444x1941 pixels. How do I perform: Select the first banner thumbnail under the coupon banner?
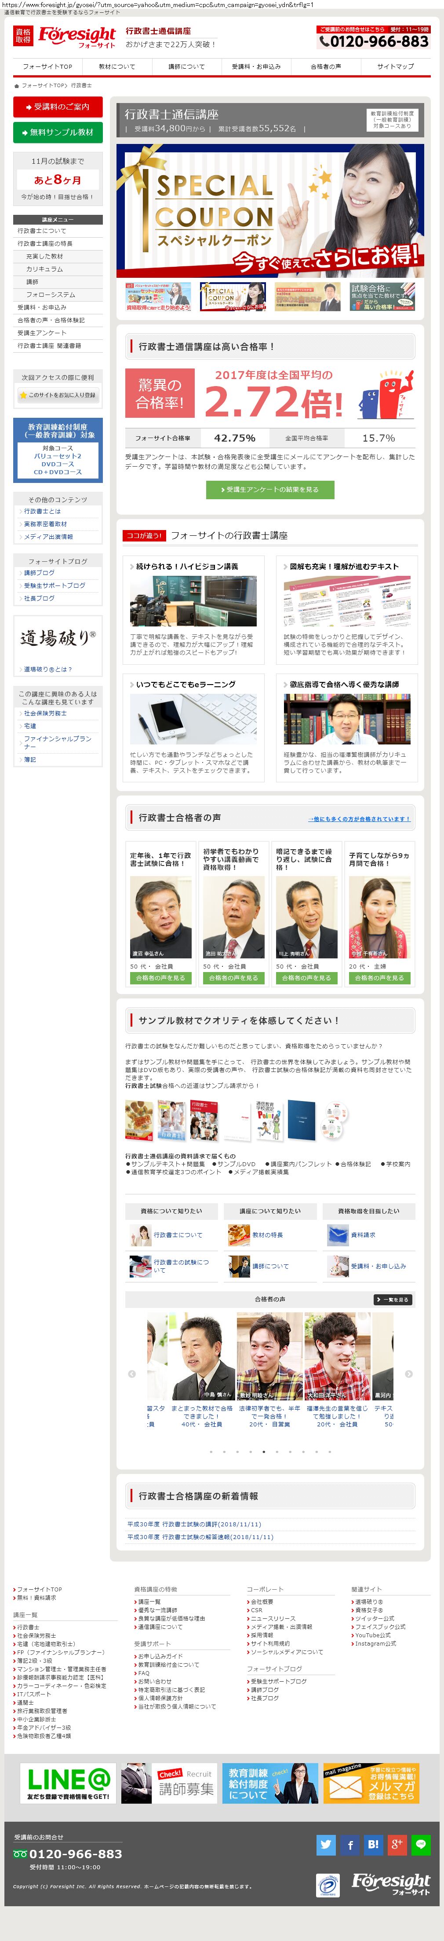click(x=159, y=297)
